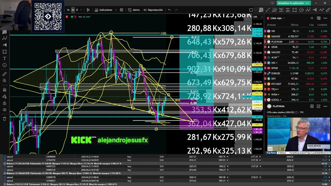The height and width of the screenshot is (186, 331).
Task: Toggle red flag on DXY row
Action: [265, 79]
